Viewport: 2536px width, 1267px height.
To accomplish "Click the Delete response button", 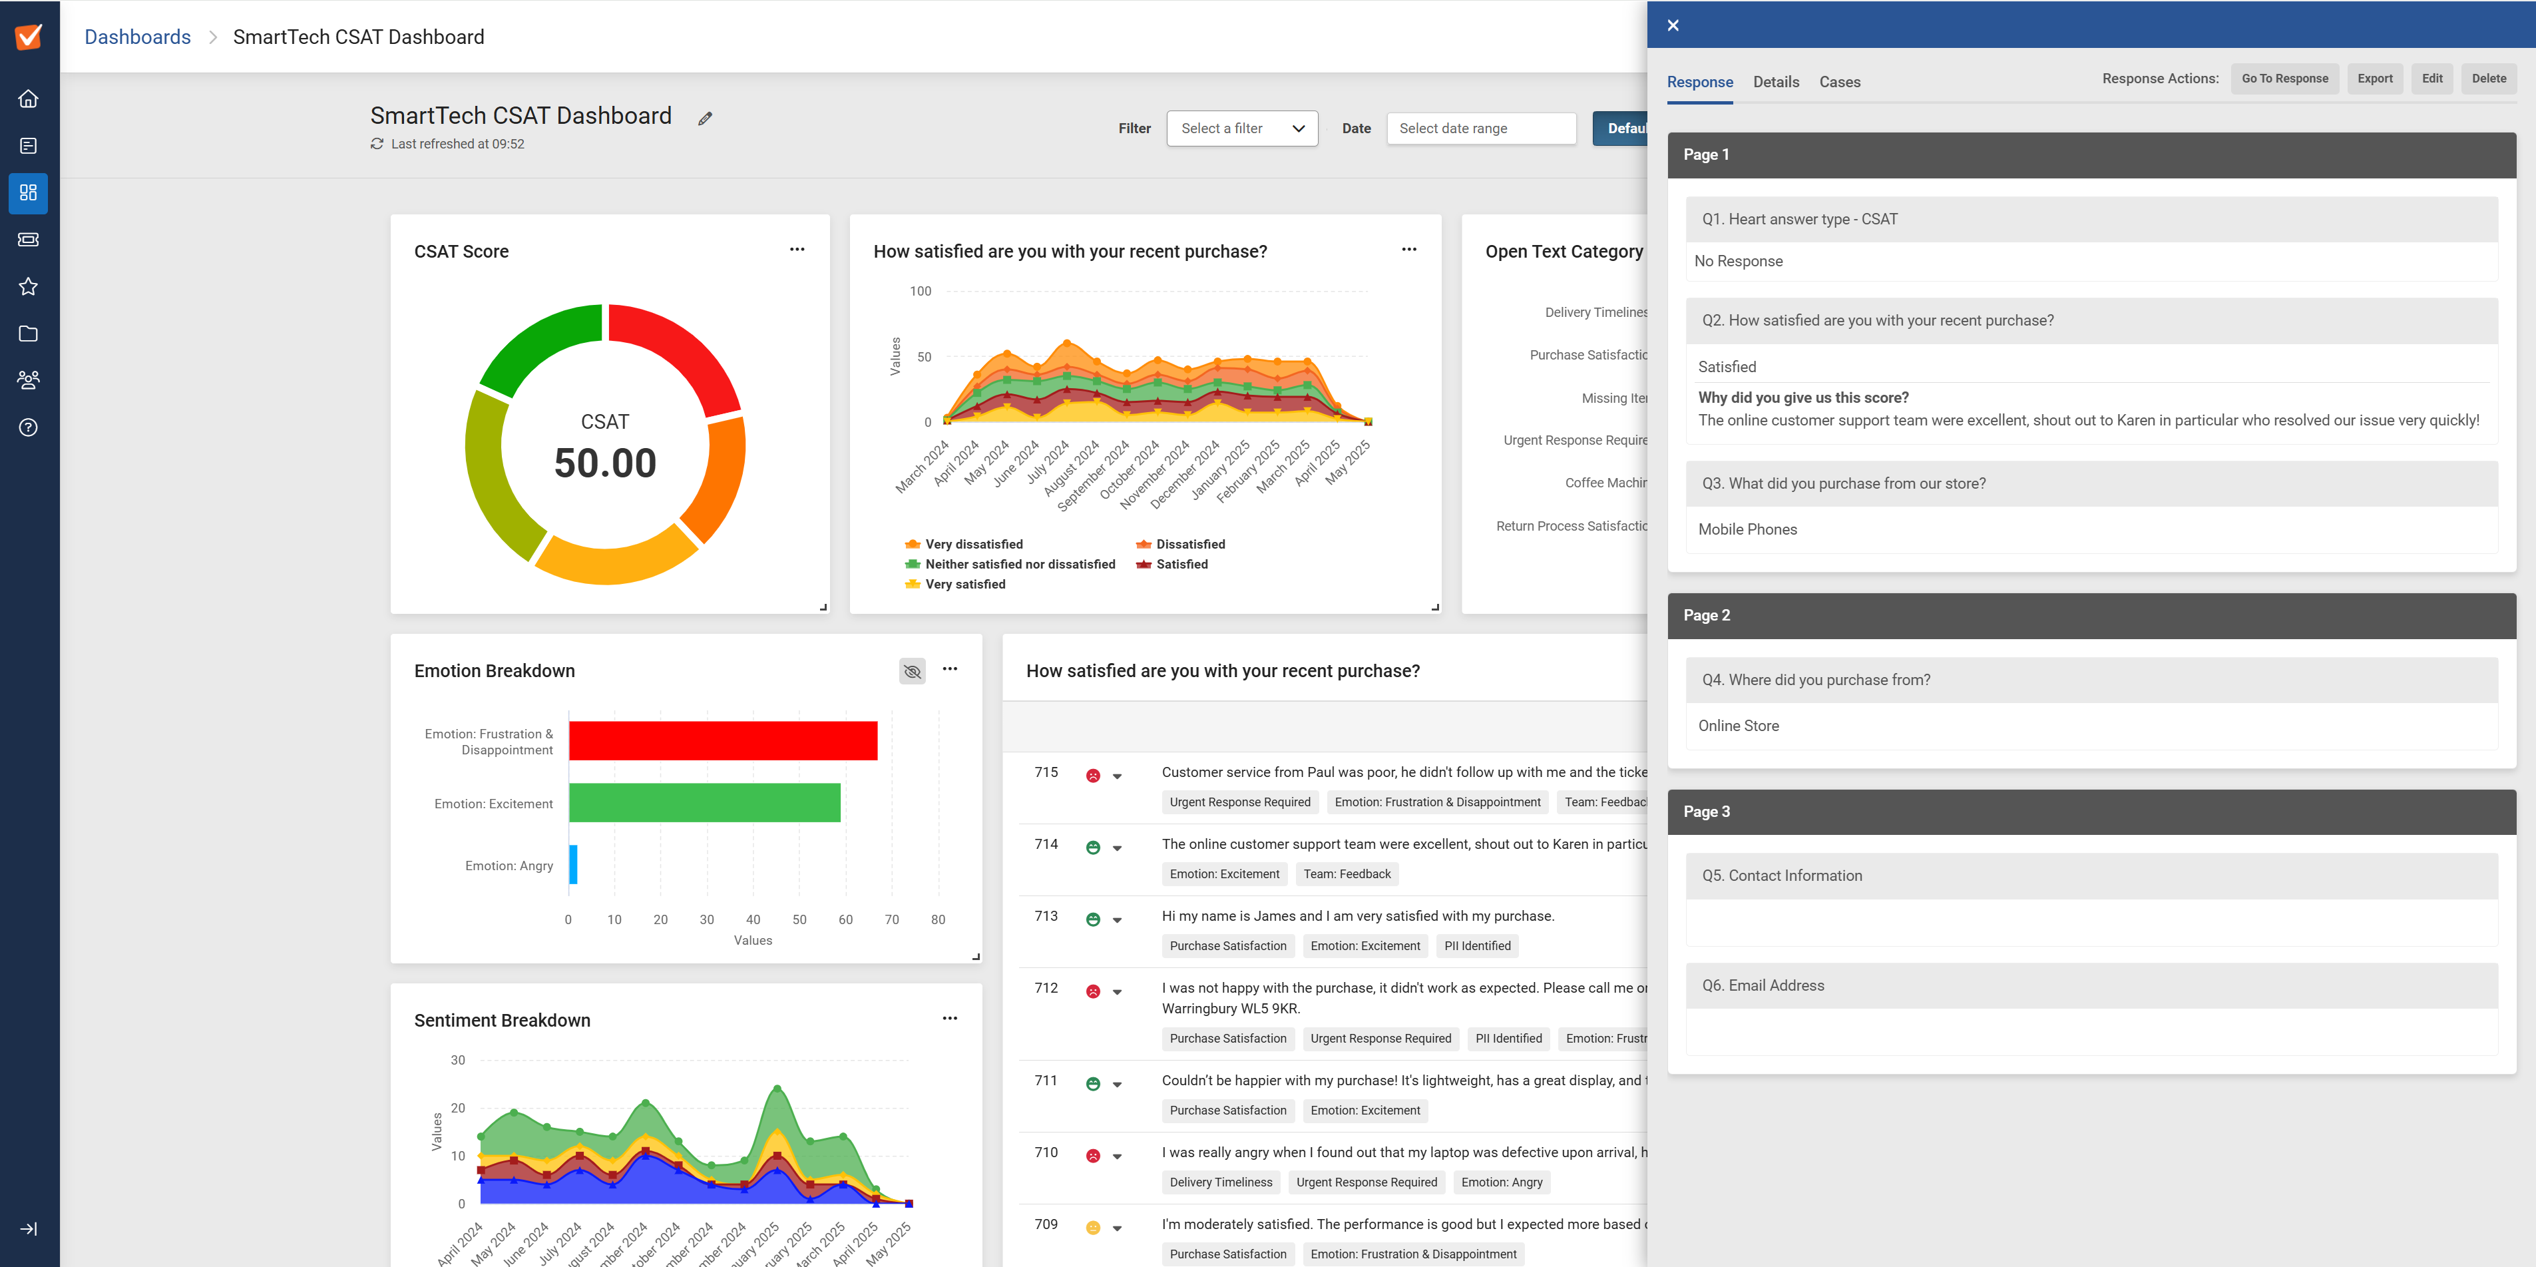I will [x=2488, y=79].
